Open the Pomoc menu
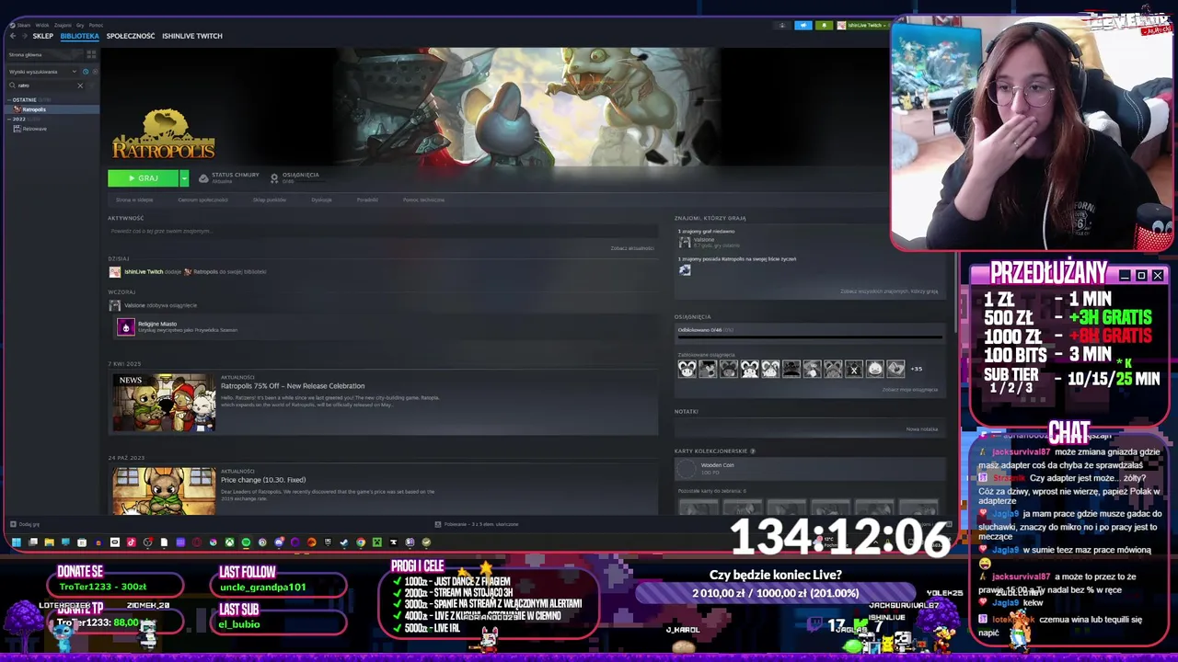1178x662 pixels. click(96, 25)
